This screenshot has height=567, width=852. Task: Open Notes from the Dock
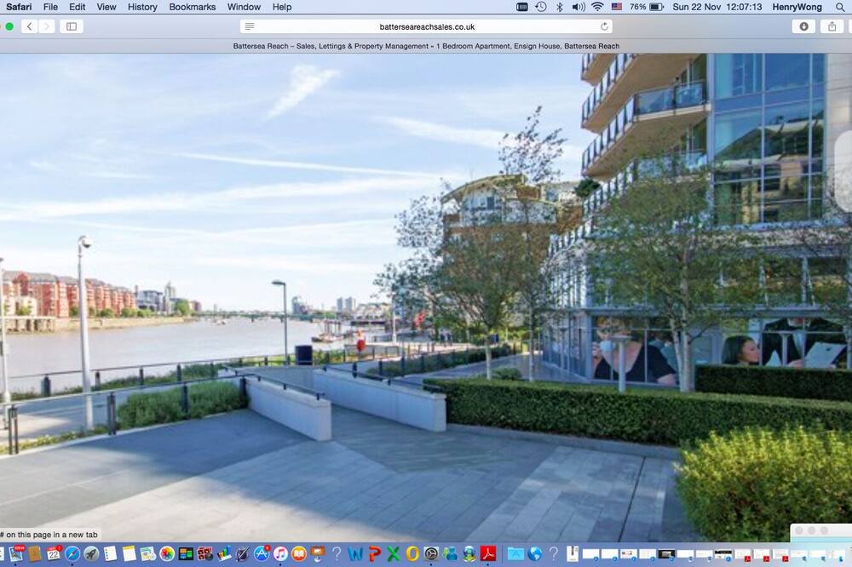click(129, 553)
